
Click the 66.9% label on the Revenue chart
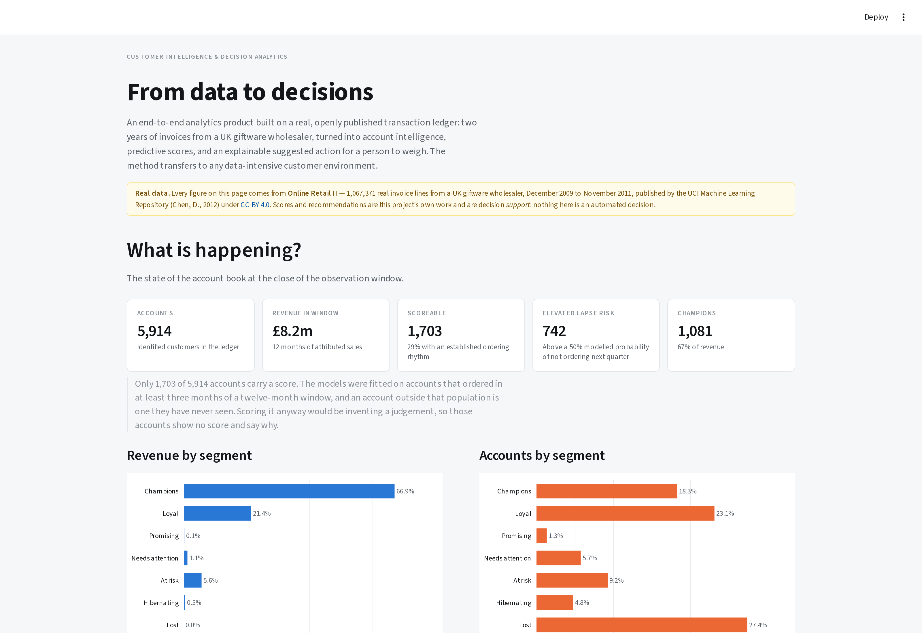pos(405,491)
